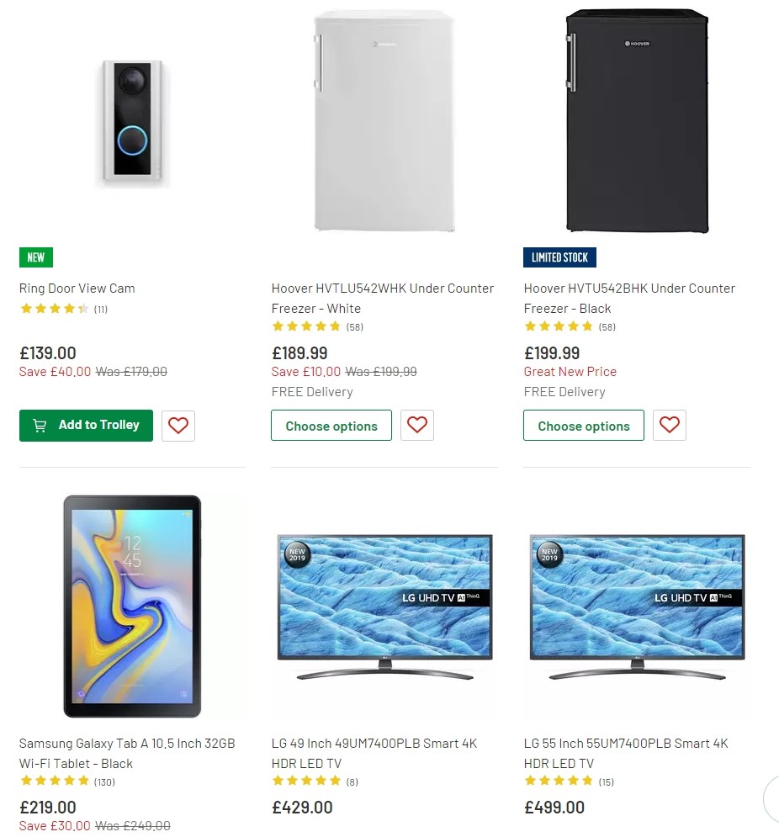The image size is (779, 837).
Task: Select star rating of Samsung Galaxy Tab A
Action: click(x=55, y=781)
